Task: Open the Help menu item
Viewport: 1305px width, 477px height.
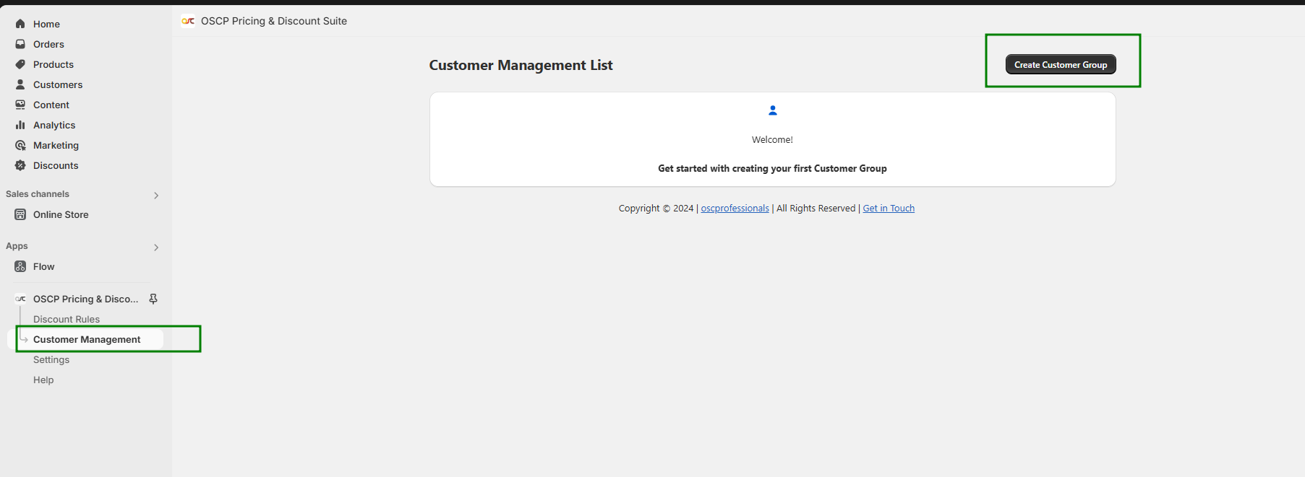Action: [43, 380]
